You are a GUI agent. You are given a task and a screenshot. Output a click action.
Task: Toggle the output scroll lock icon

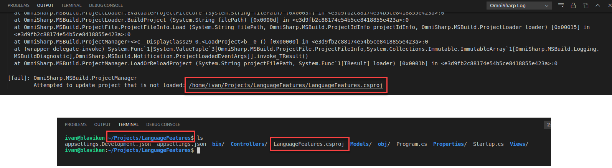coord(573,5)
